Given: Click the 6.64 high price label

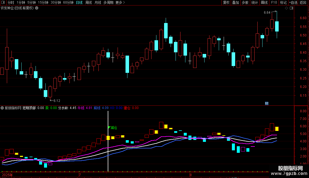Looking at the screenshot, I should point(267,13).
